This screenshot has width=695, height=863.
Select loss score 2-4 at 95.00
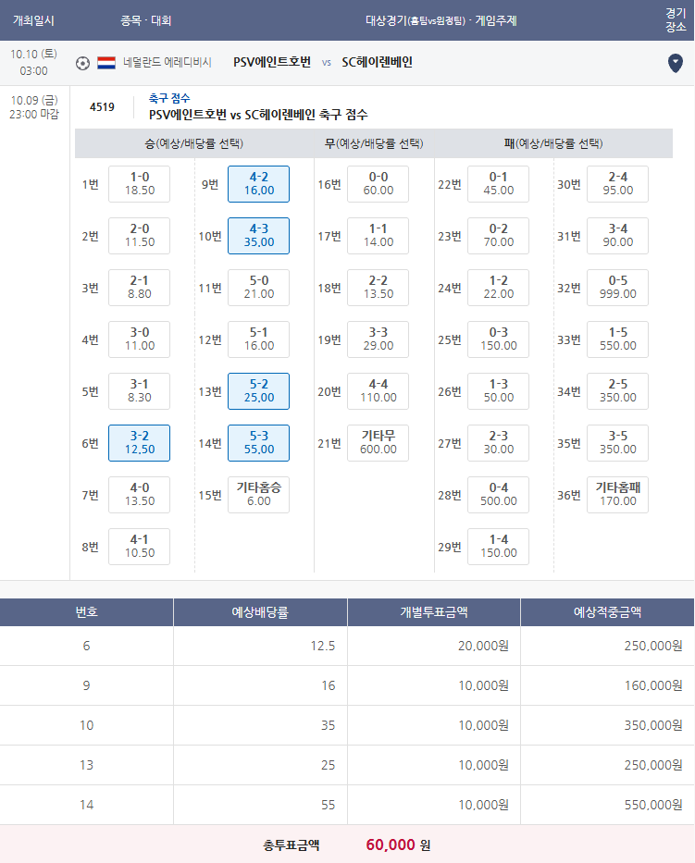tap(618, 184)
